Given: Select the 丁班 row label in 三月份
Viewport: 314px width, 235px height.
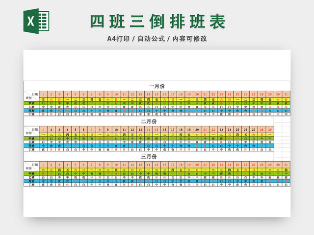Looking at the screenshot, I should click(31, 185).
